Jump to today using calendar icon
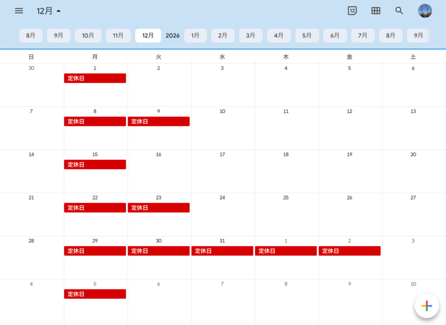The height and width of the screenshot is (325, 446). coord(352,11)
